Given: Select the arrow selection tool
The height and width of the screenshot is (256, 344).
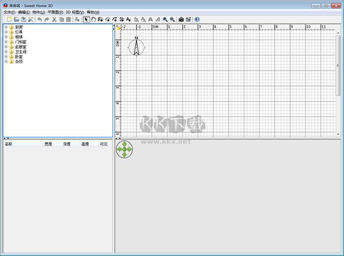Looking at the screenshot, I should click(x=86, y=19).
